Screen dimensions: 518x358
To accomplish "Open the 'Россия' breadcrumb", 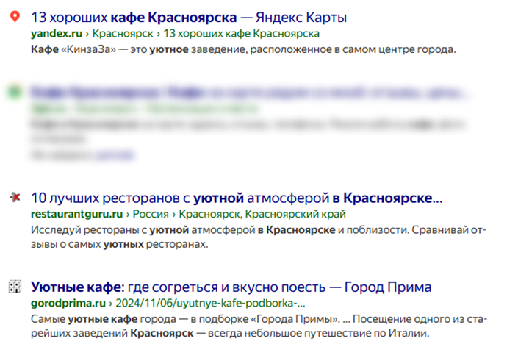I will click(x=151, y=214).
